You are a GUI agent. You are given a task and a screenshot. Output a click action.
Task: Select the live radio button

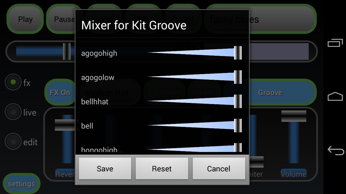[x=13, y=112]
